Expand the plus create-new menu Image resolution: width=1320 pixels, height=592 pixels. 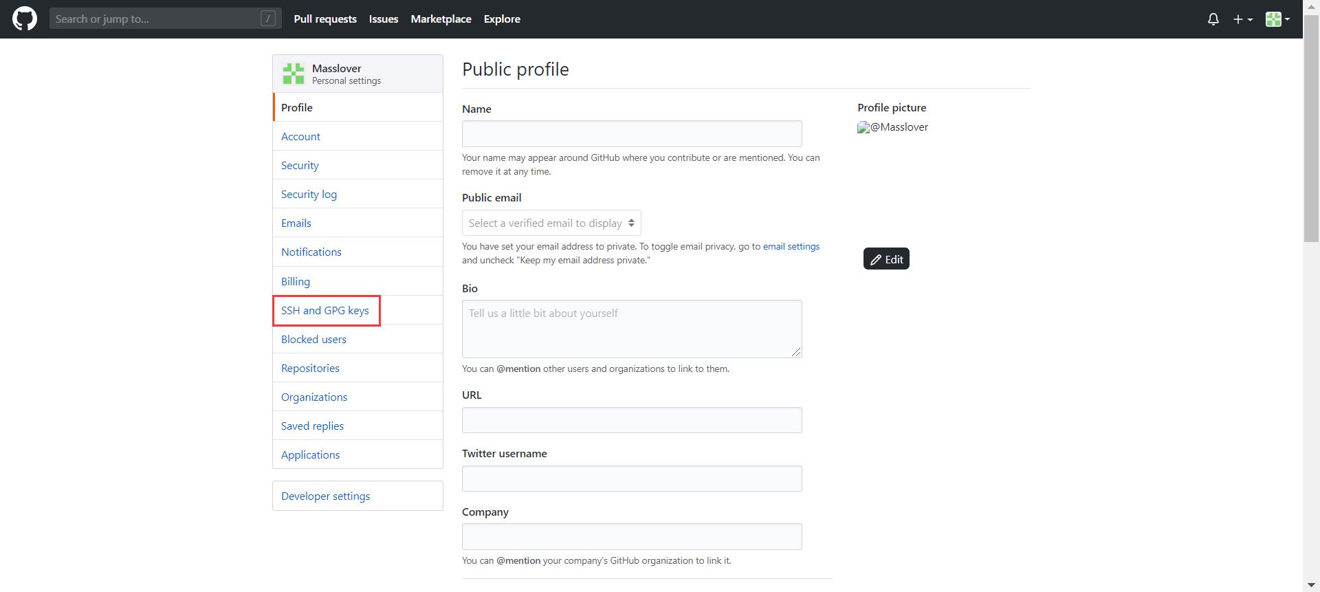(1242, 19)
